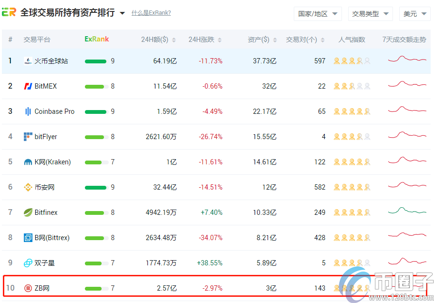The width and height of the screenshot is (434, 303).
Task: Click the Kraken logo icon
Action: point(28,162)
